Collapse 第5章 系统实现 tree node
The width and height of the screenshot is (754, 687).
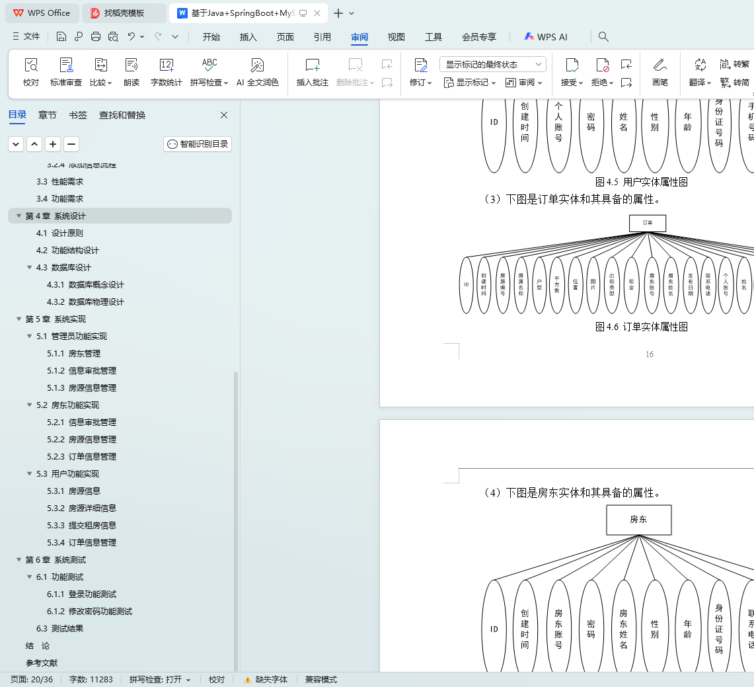[x=19, y=319]
